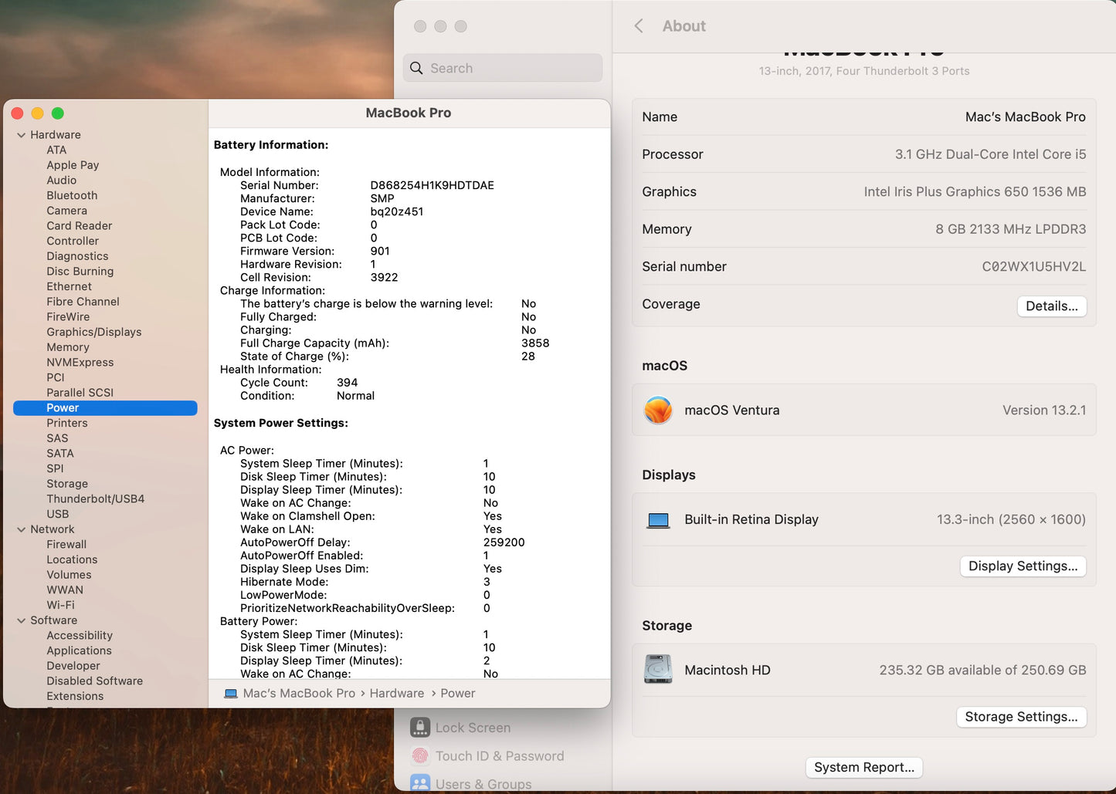Click the Built-in Retina Display icon

coord(657,519)
